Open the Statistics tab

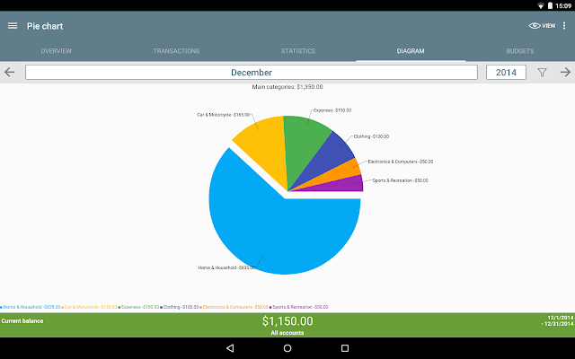[x=298, y=51]
